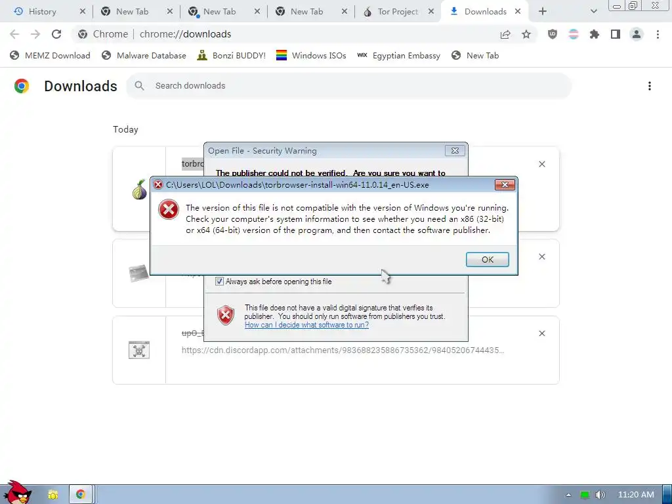Open the Egyptian Embassy bookmark

click(398, 56)
